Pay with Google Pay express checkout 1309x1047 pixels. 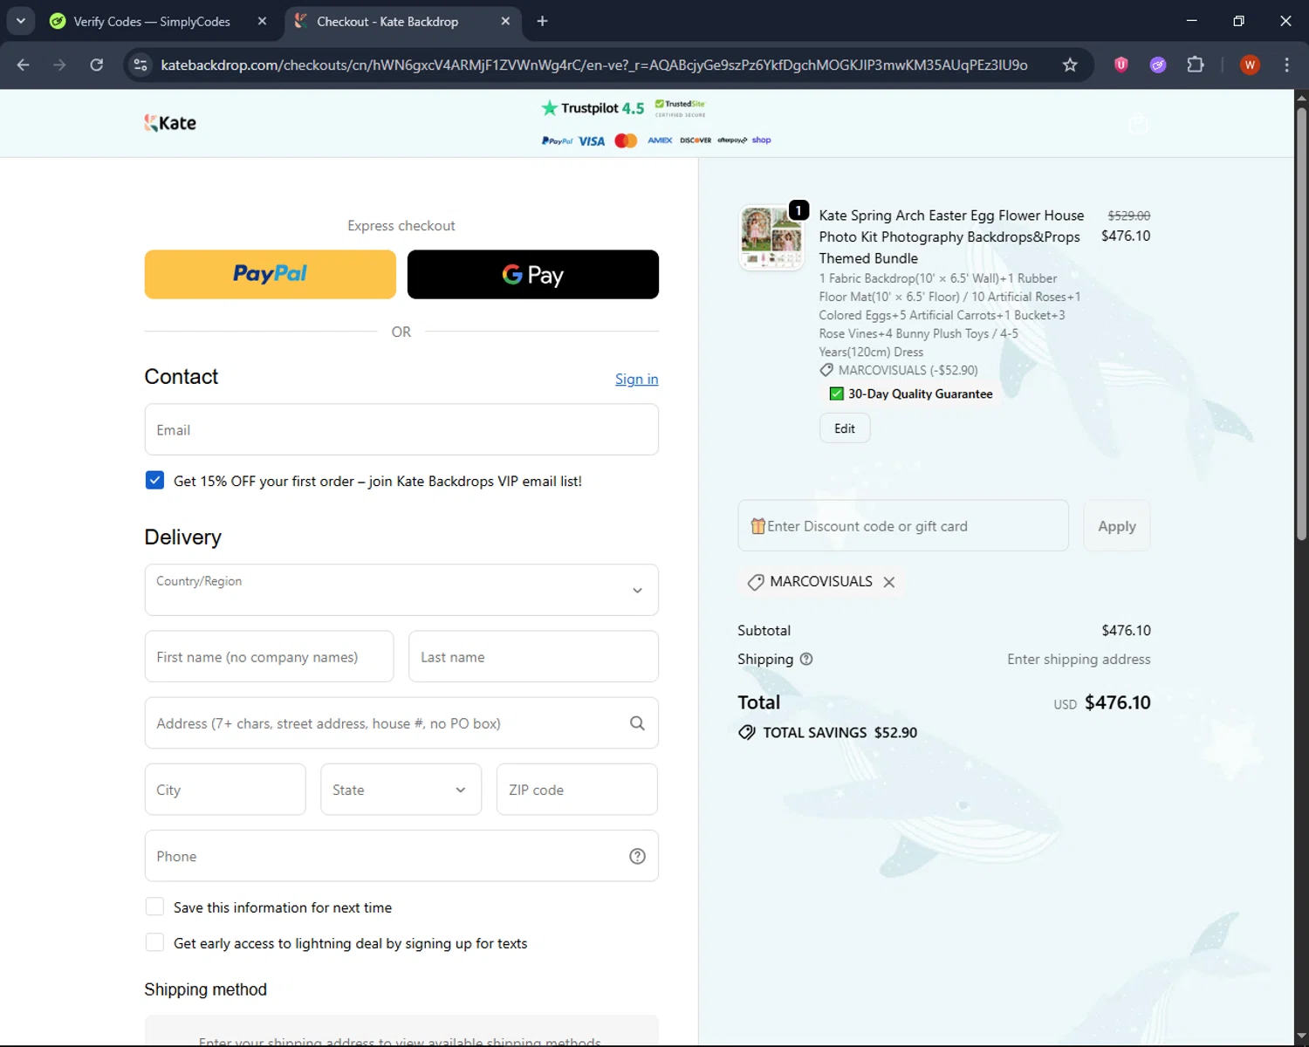click(x=533, y=275)
